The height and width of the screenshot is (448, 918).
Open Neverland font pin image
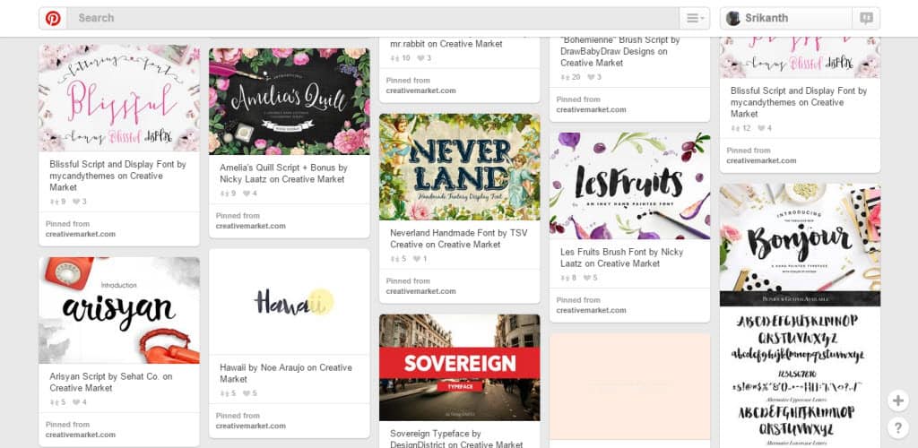pos(460,167)
